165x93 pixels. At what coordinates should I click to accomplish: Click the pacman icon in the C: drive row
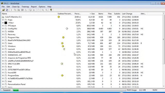coord(59,17)
